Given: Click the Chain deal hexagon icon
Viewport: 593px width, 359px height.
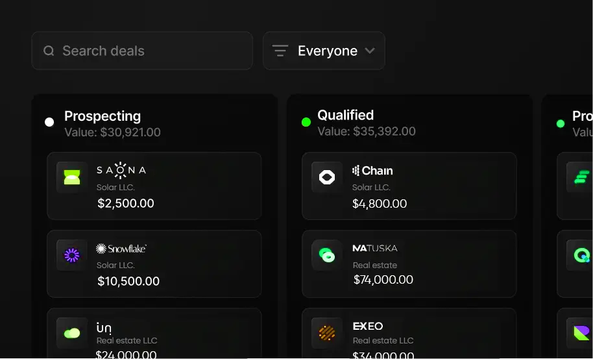Looking at the screenshot, I should click(327, 177).
